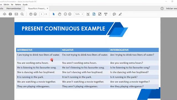
Task: Click 'Are we watching a movie together?'
Action: pos(130,82)
